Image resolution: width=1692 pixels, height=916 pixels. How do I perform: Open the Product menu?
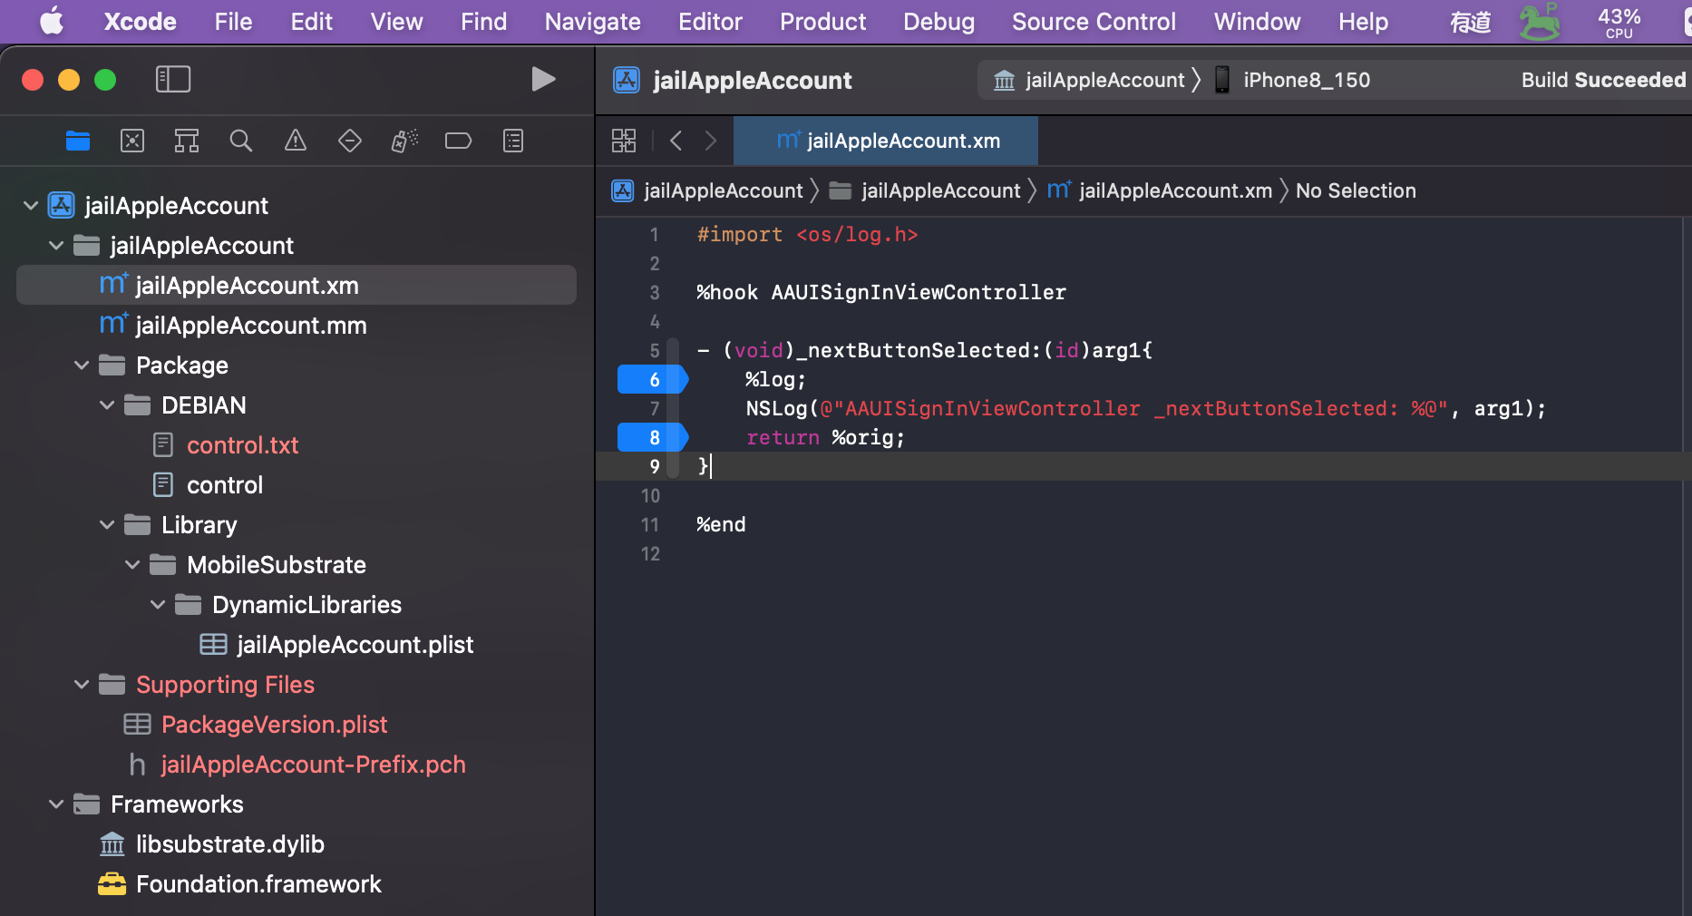pyautogui.click(x=822, y=22)
